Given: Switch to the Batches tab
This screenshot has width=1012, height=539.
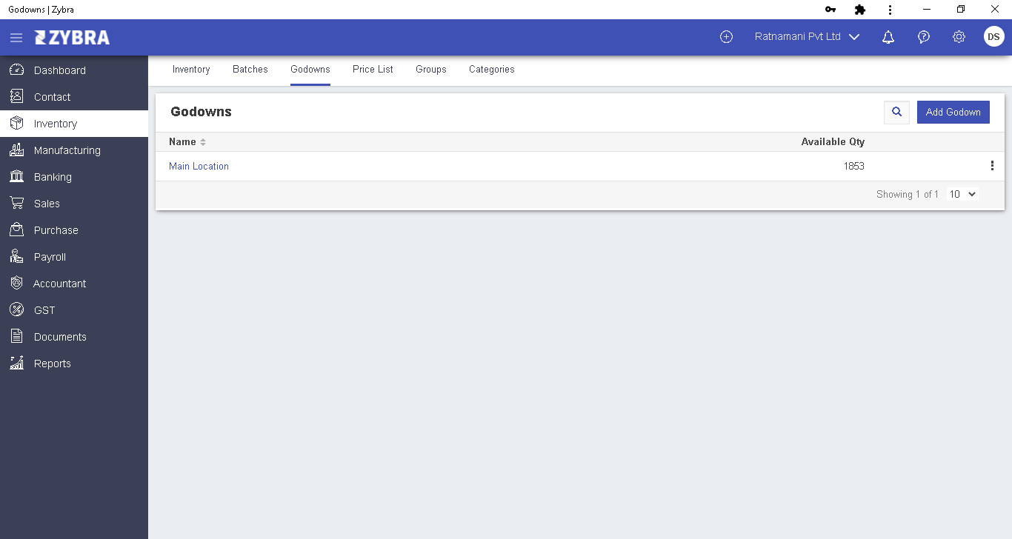Looking at the screenshot, I should (250, 70).
